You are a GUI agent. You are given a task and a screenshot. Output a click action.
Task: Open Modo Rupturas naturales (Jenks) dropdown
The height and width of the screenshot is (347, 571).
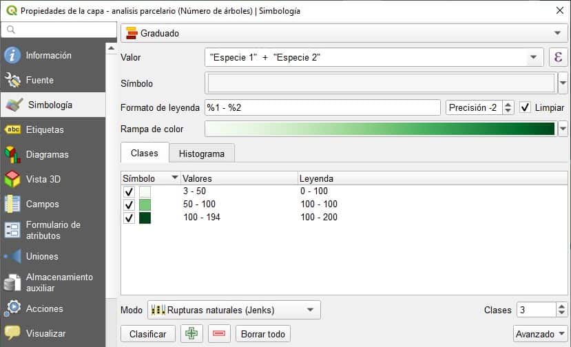click(234, 310)
